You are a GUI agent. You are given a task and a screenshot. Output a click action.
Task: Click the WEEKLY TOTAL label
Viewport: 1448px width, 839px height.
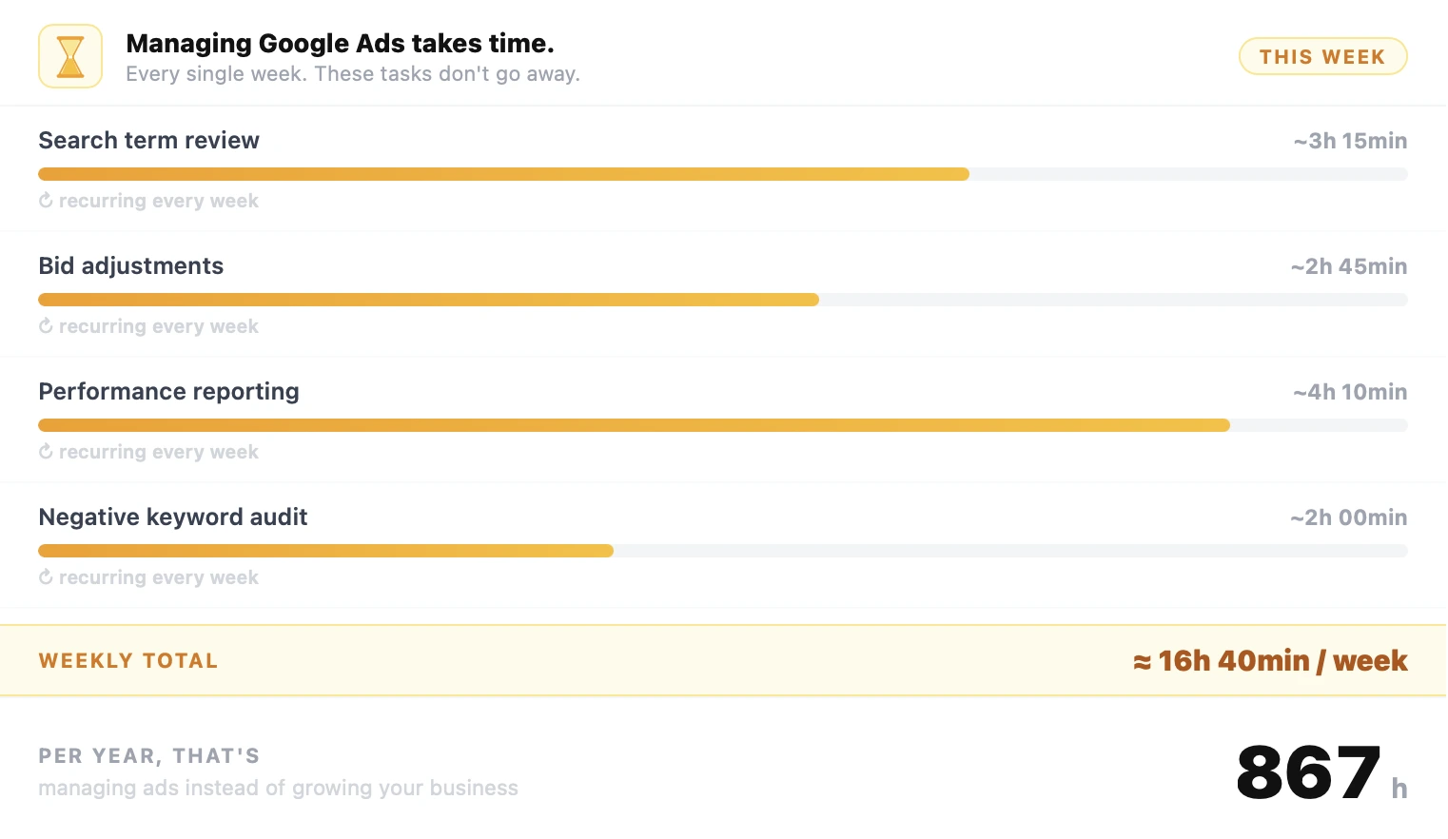pyautogui.click(x=127, y=659)
